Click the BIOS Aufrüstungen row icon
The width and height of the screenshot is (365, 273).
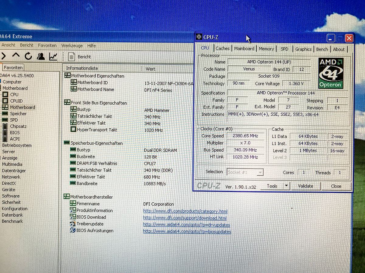72,231
